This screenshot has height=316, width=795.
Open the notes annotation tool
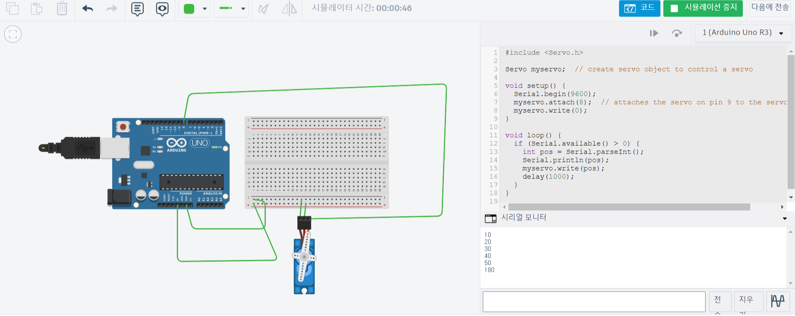tap(137, 9)
